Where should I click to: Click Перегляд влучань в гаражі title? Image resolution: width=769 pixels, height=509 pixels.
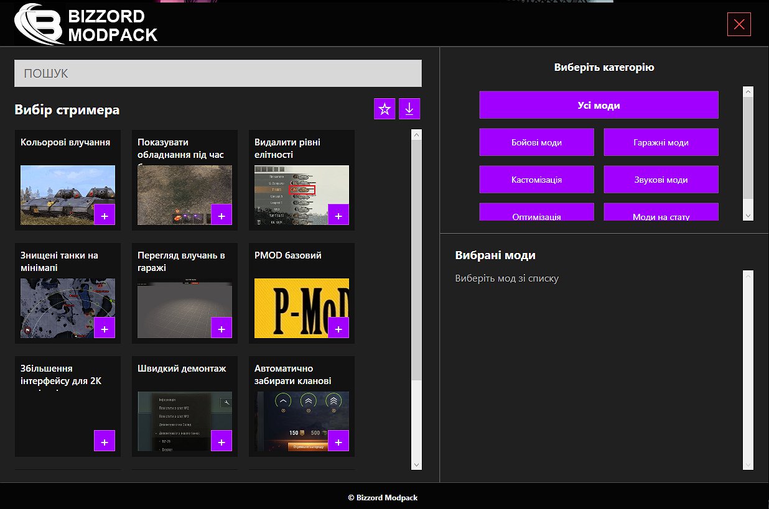pyautogui.click(x=181, y=262)
